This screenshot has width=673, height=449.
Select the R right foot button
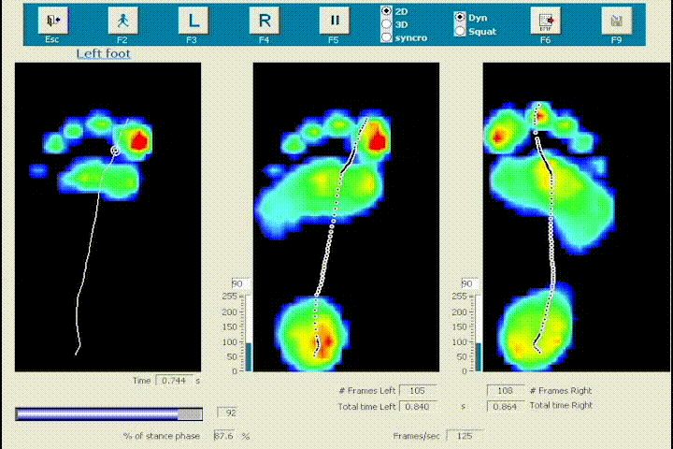coord(264,21)
